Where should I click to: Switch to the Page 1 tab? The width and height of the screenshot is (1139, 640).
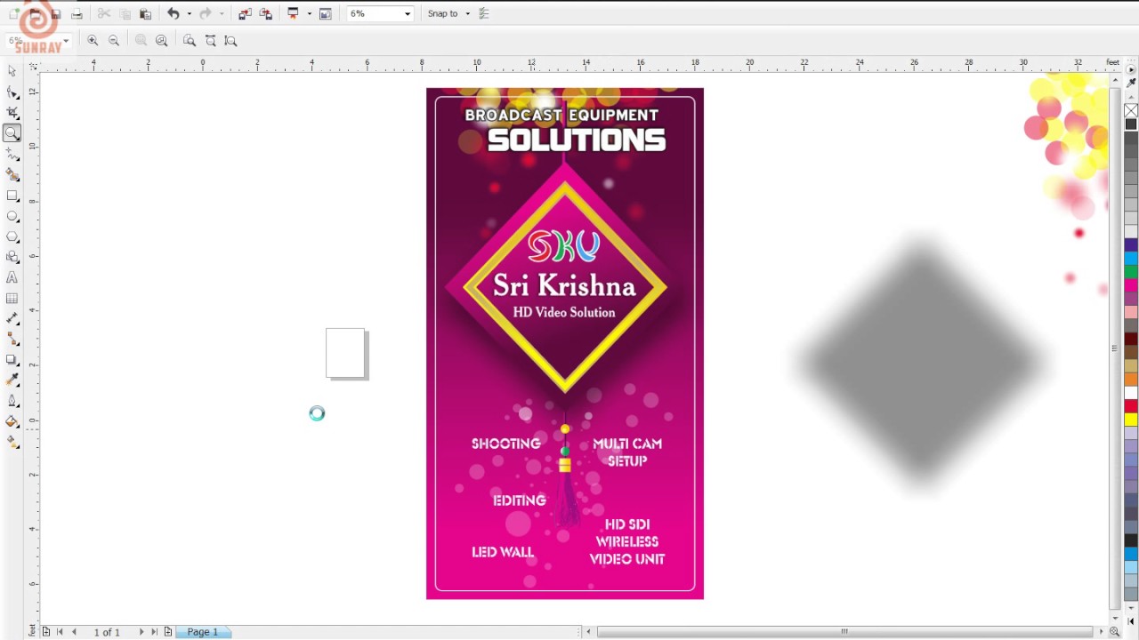pyautogui.click(x=203, y=632)
